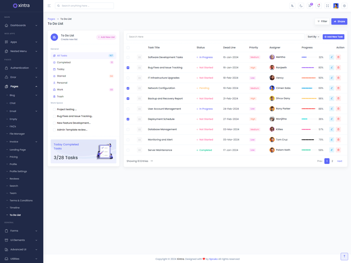Enter fullscreen mode icon

tap(327, 6)
